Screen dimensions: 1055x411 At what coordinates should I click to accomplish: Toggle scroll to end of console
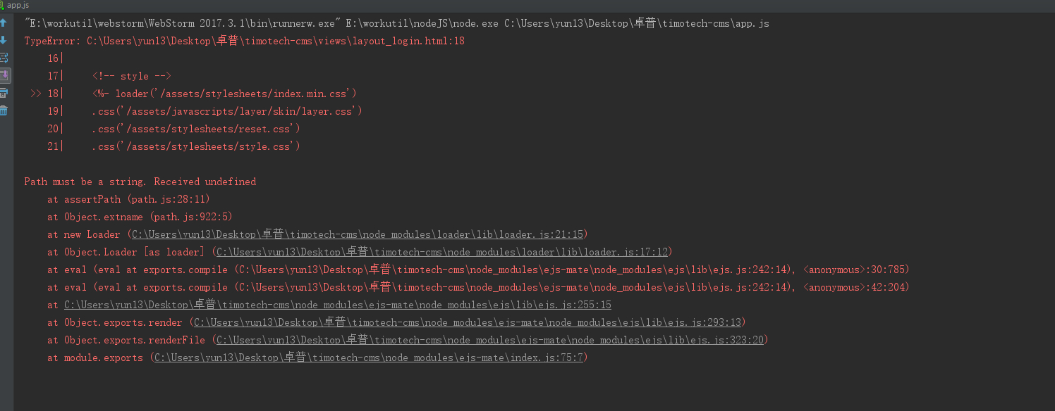pyautogui.click(x=4, y=75)
